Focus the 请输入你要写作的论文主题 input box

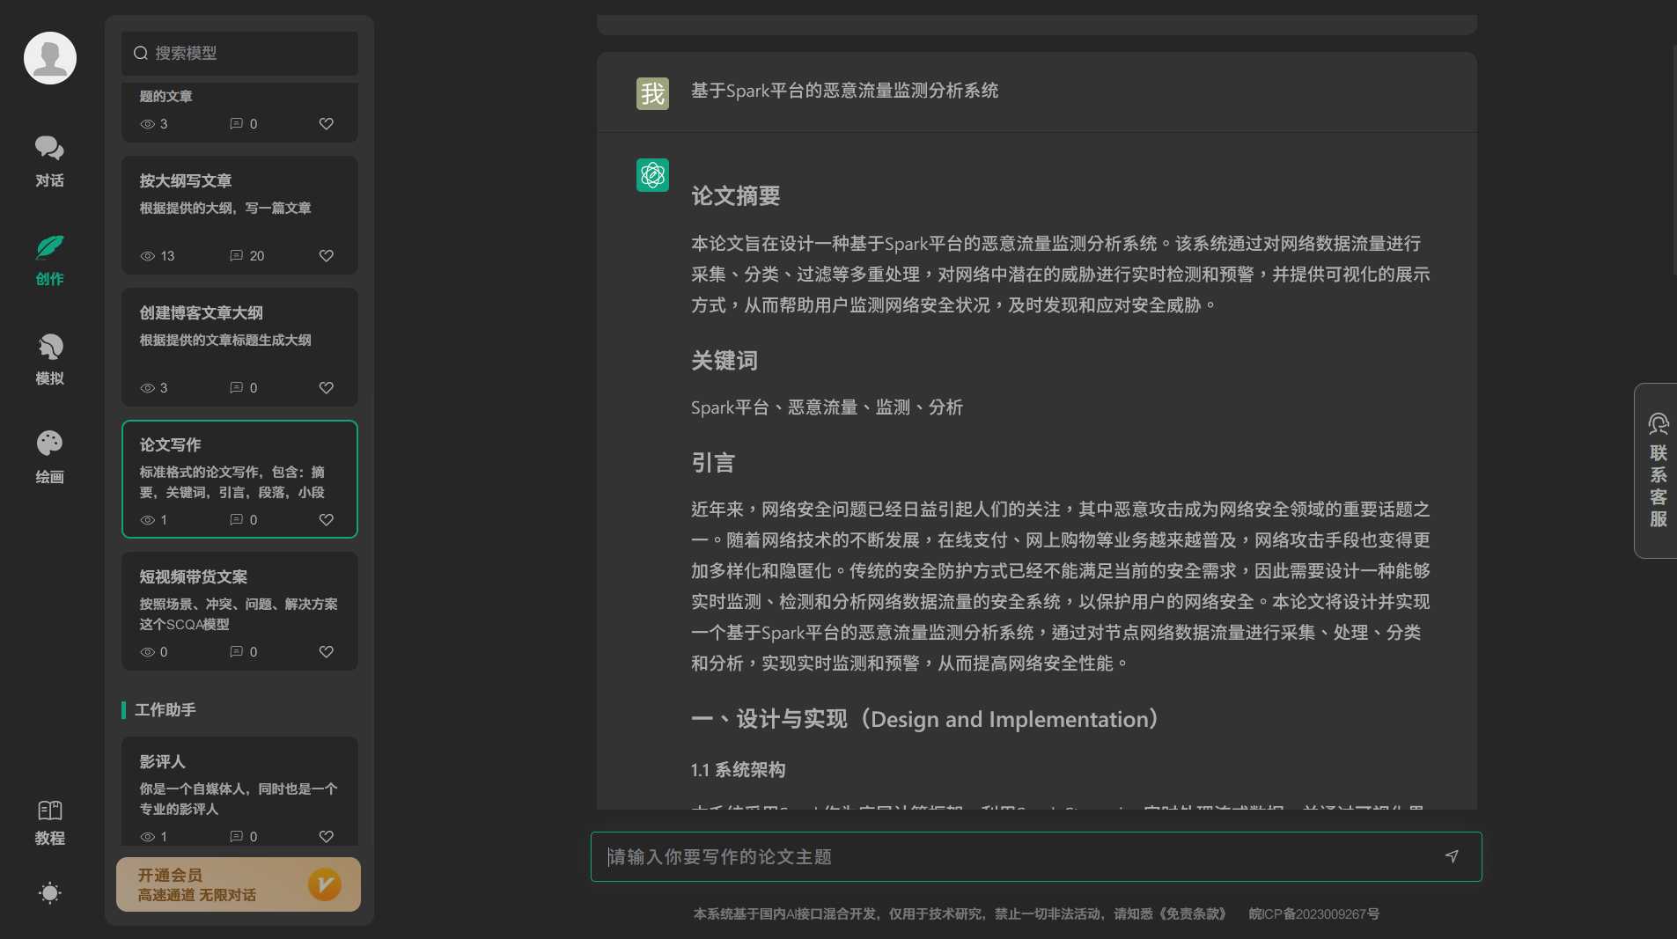[1035, 856]
